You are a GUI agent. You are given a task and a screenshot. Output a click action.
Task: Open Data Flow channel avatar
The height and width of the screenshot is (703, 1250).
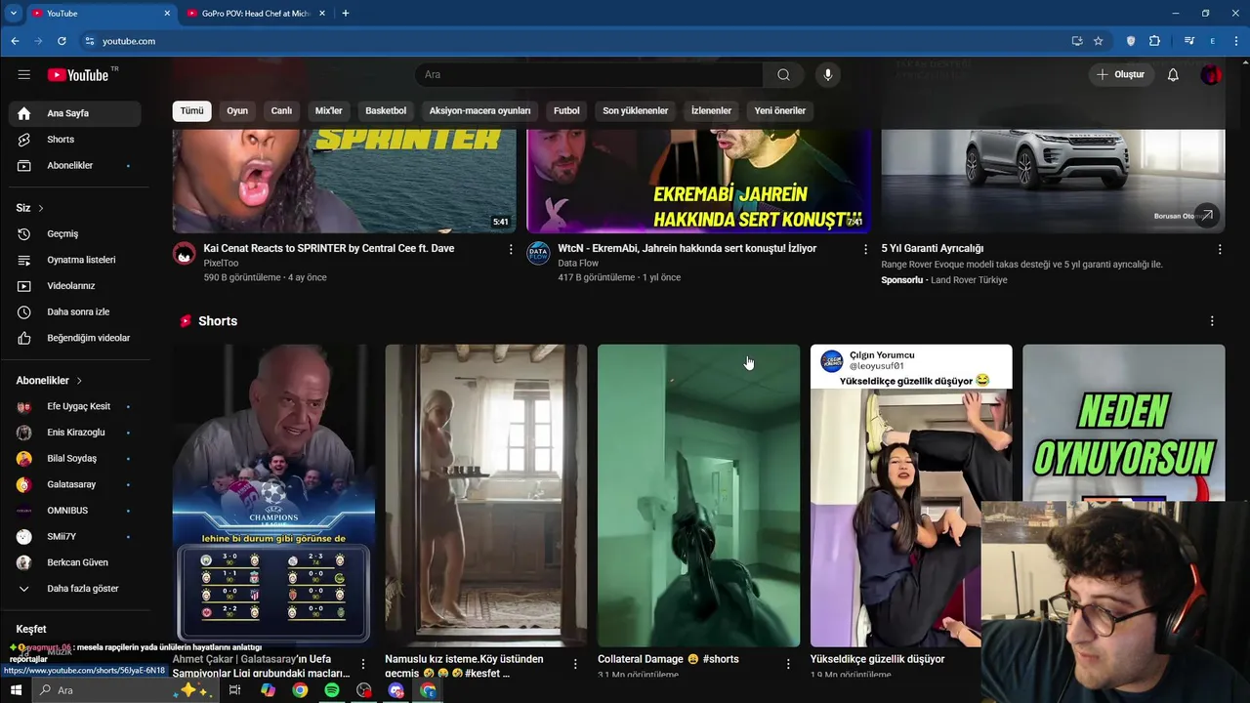coord(538,254)
